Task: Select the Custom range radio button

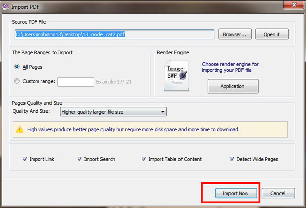Action: click(x=17, y=81)
